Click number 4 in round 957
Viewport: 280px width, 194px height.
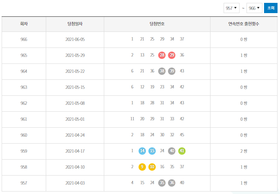(132, 183)
